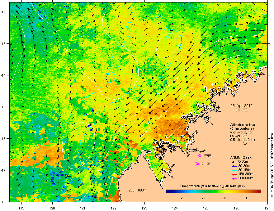Click the '23:17Z' time label
Screen dimensions: 274x211
pos(242,110)
